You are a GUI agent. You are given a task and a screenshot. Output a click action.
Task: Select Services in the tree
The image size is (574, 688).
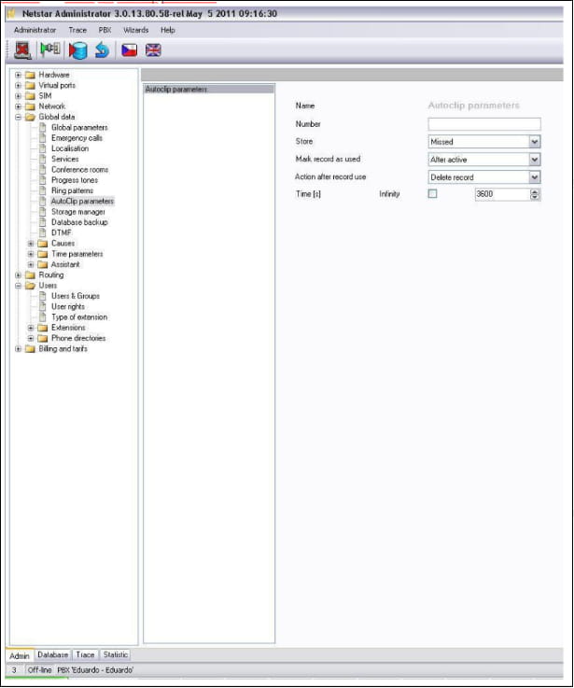coord(65,159)
